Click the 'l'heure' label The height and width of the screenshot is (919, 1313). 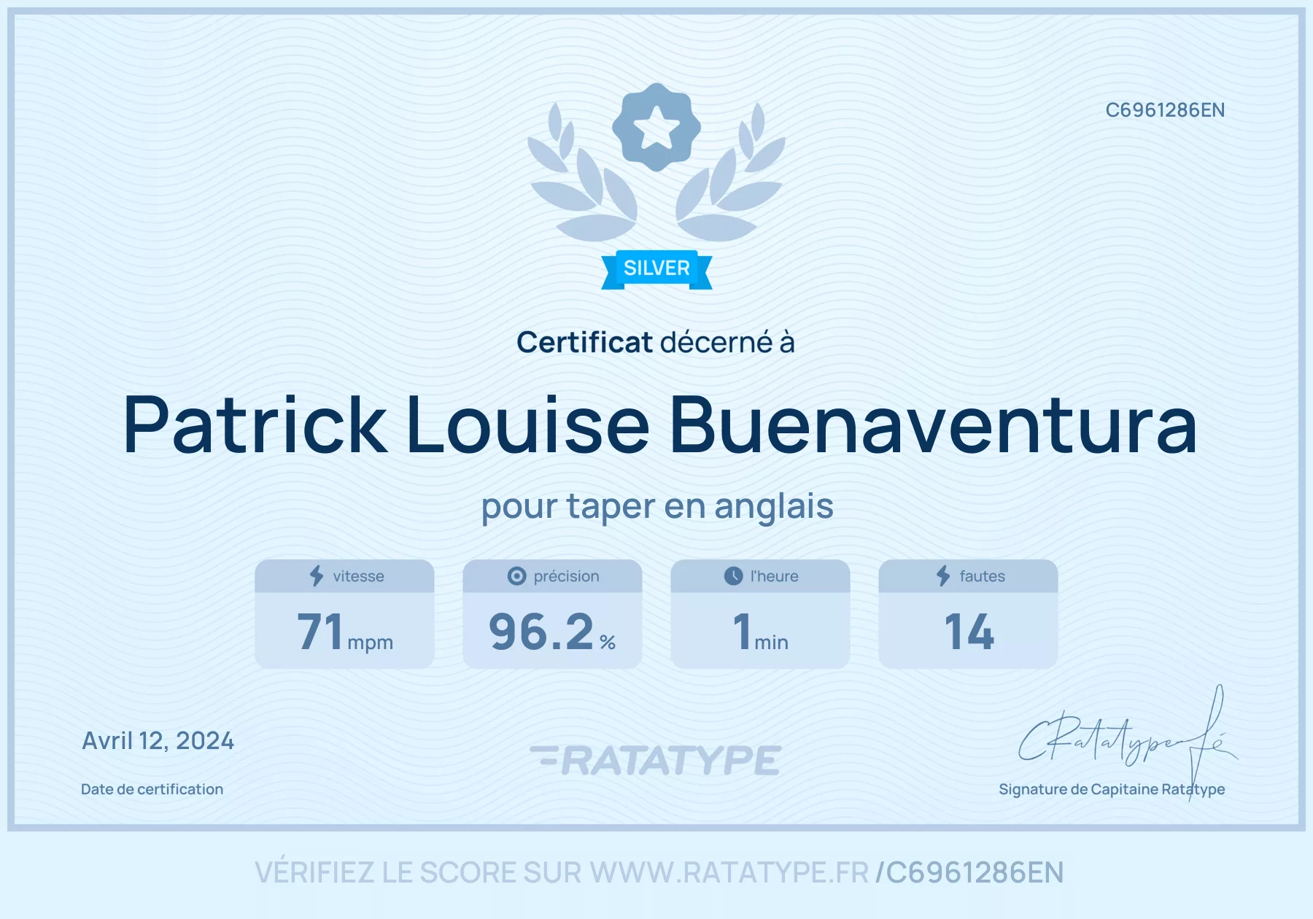774,576
